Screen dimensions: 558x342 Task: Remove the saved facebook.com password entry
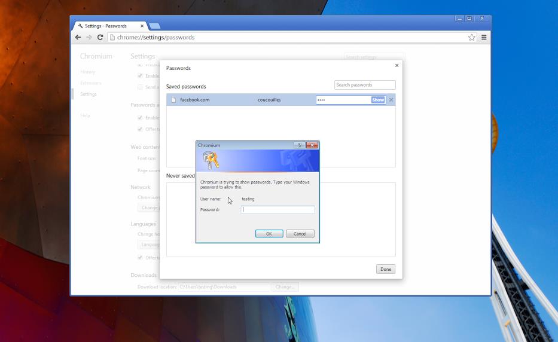point(391,100)
